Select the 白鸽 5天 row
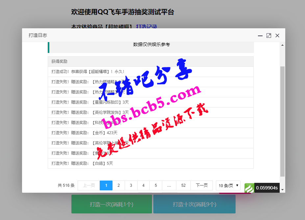Image resolution: width=305 pixels, height=220 pixels. [151, 163]
